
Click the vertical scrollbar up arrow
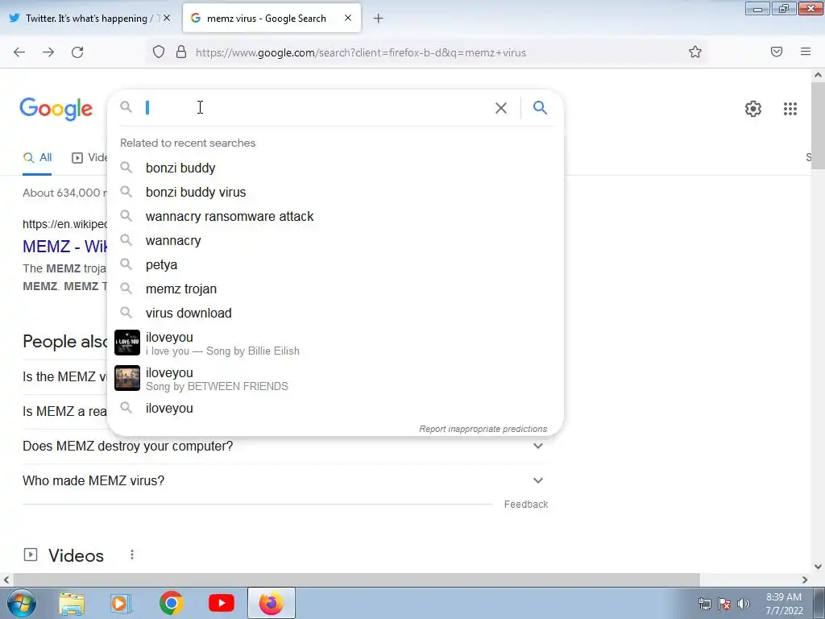point(818,75)
